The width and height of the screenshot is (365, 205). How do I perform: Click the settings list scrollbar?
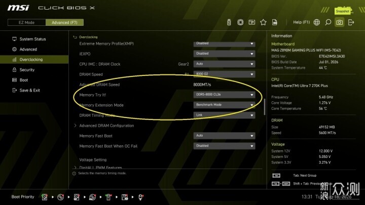coord(265,107)
